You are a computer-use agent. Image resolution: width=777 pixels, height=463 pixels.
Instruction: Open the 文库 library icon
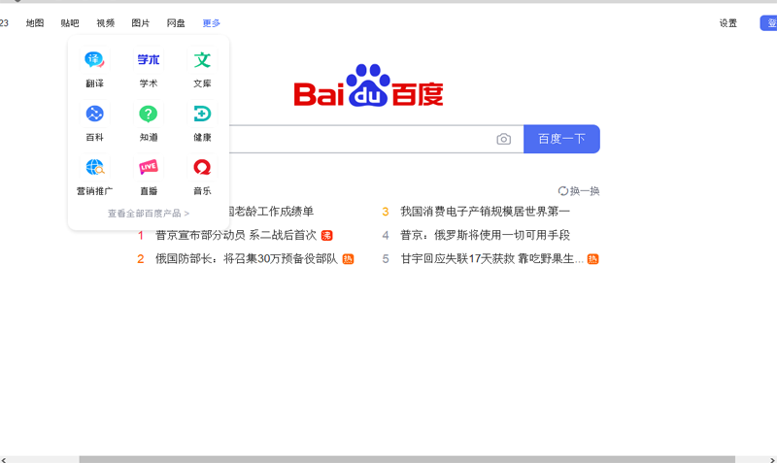point(202,60)
